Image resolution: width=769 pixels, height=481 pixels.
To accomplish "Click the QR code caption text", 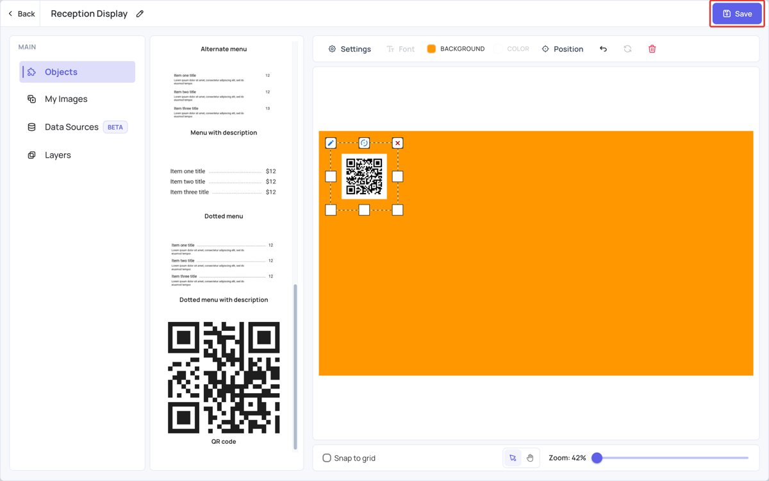I will 224,441.
